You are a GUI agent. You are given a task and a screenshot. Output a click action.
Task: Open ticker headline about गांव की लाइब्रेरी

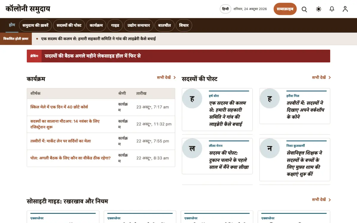point(98,39)
